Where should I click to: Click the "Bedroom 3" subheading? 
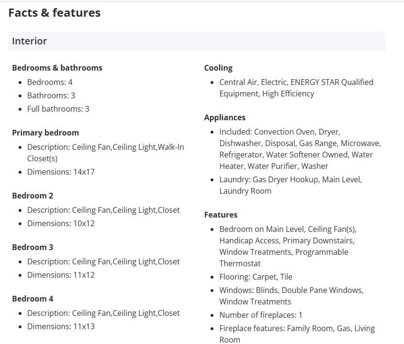32,247
